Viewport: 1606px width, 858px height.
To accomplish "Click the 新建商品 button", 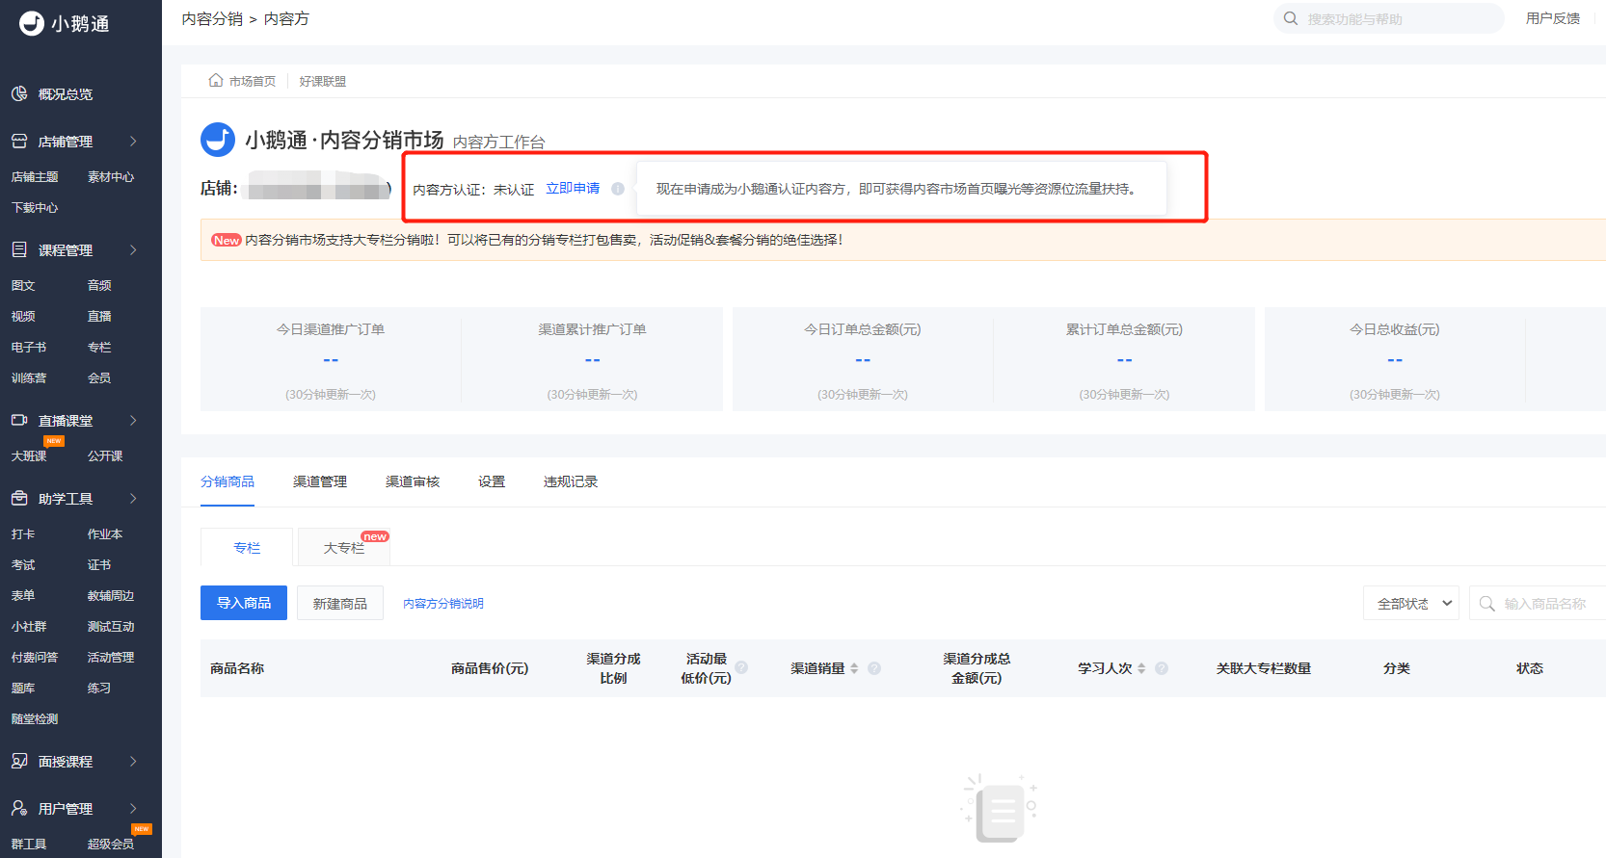I will point(340,603).
